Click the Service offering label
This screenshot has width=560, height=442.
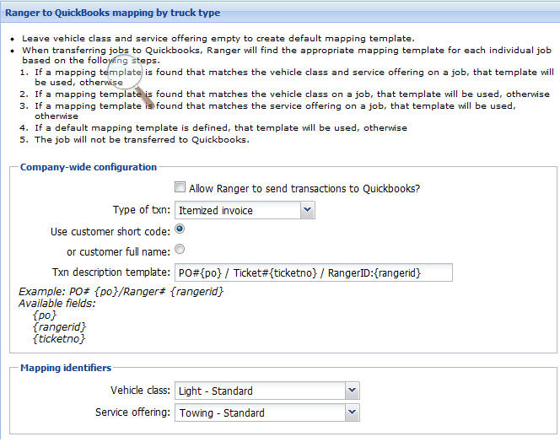pos(132,412)
